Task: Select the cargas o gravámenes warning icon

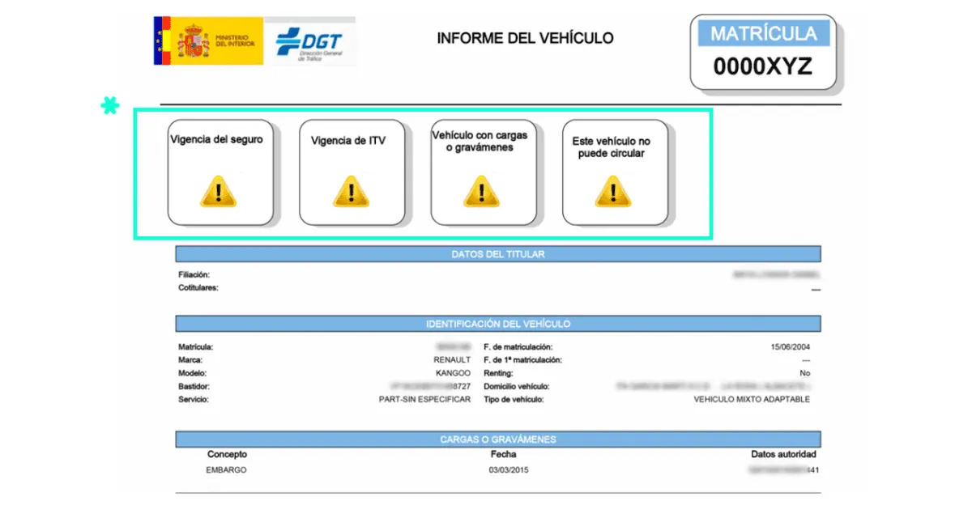Action: click(x=481, y=191)
